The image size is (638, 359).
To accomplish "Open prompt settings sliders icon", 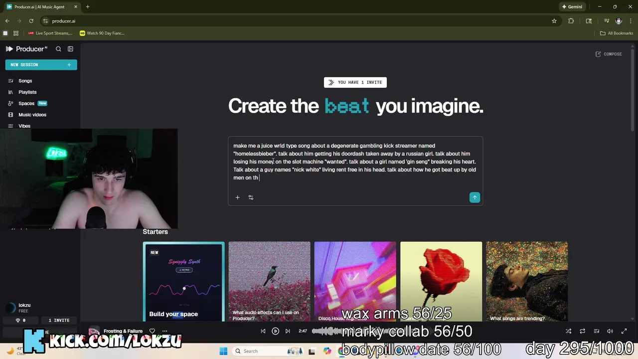I will coord(251,197).
